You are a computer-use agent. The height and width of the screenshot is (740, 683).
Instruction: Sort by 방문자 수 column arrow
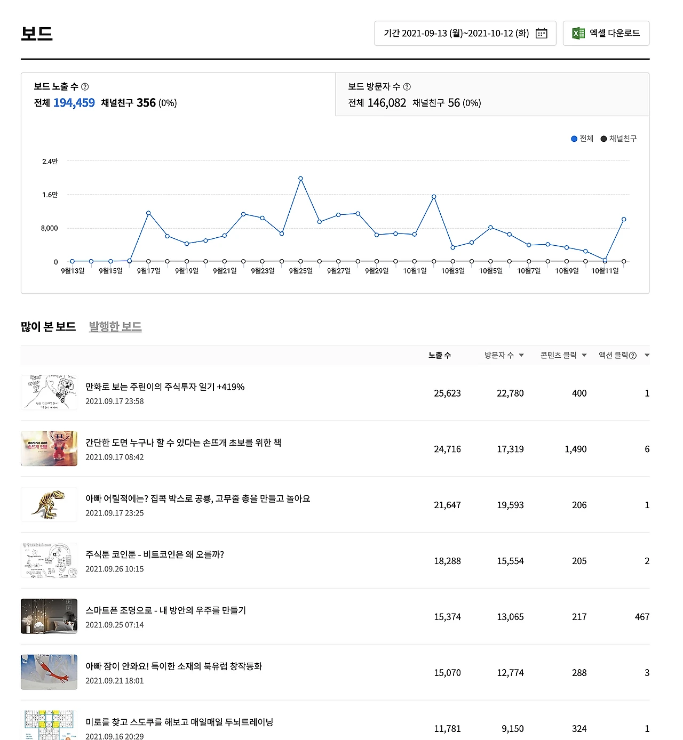coord(521,355)
